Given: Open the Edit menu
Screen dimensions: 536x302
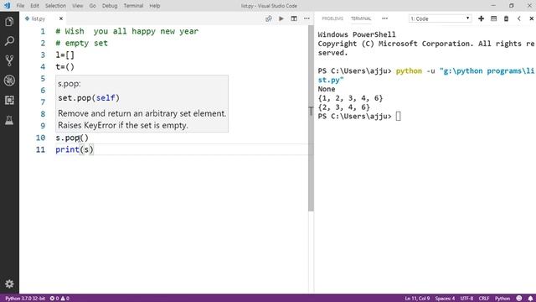Looking at the screenshot, I should 34,6.
